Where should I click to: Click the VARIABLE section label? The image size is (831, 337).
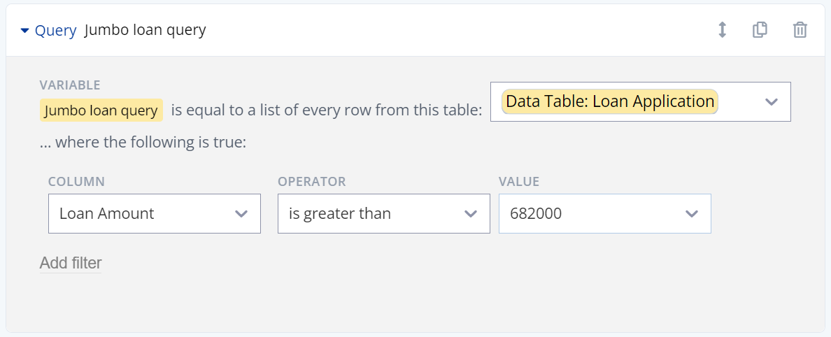[70, 85]
